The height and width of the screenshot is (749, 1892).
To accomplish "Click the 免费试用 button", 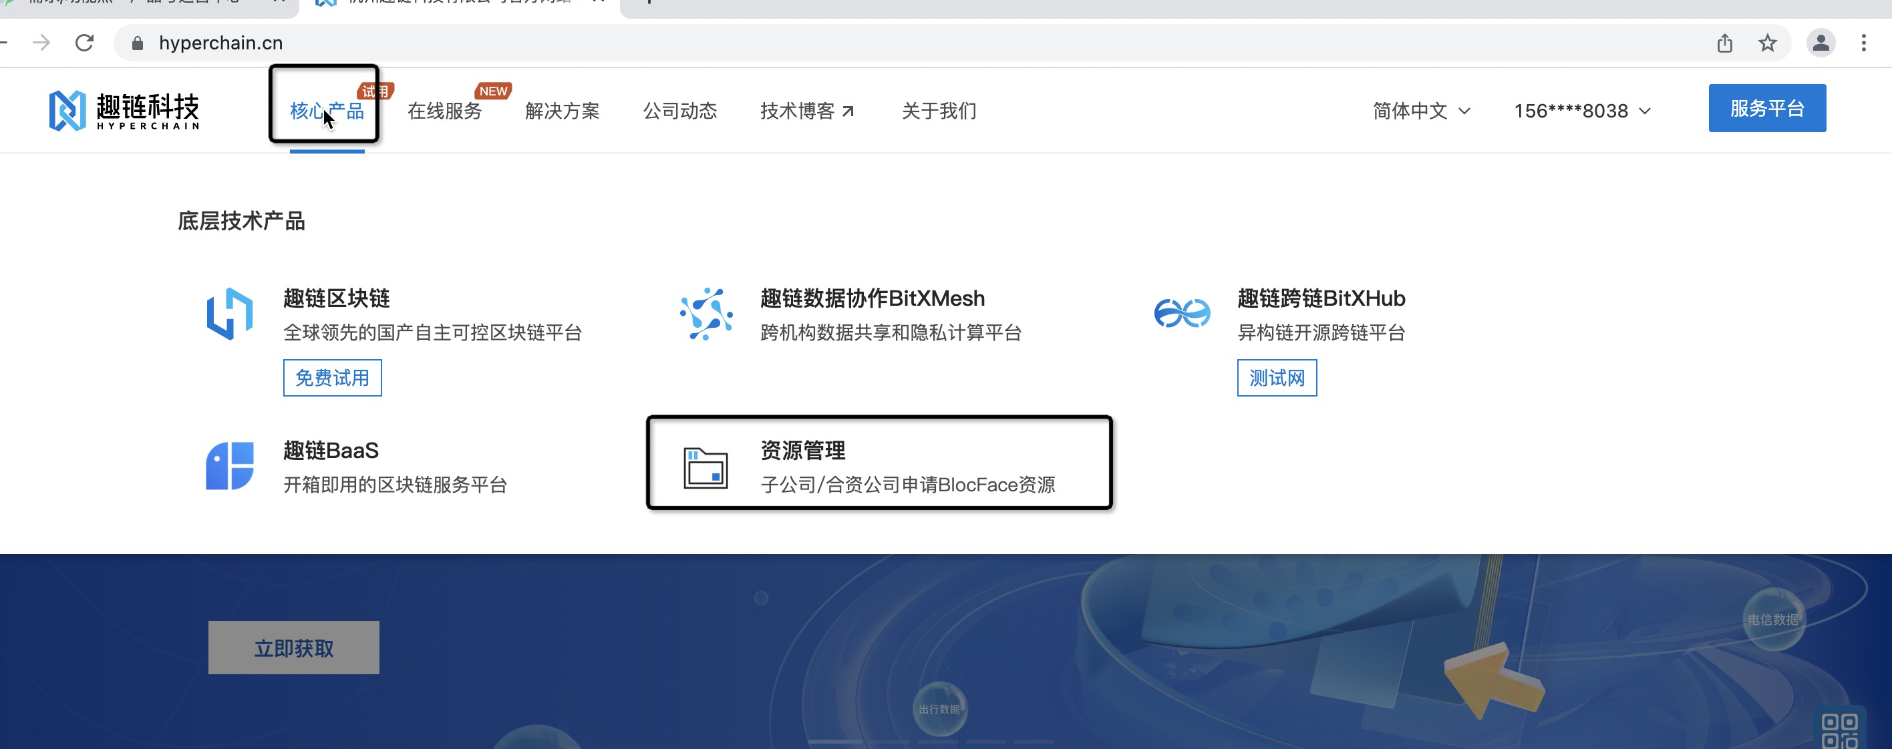I will click(333, 378).
